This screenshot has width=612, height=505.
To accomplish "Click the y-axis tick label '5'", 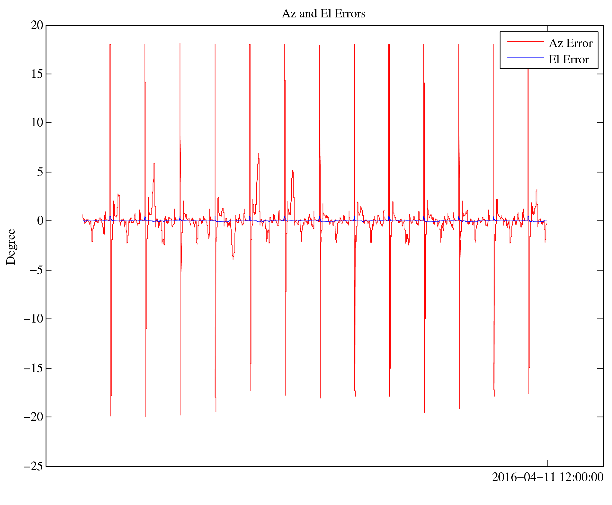I will [40, 172].
